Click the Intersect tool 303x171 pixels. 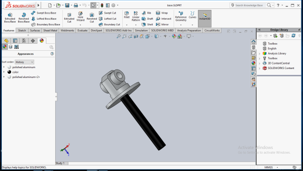click(x=163, y=19)
